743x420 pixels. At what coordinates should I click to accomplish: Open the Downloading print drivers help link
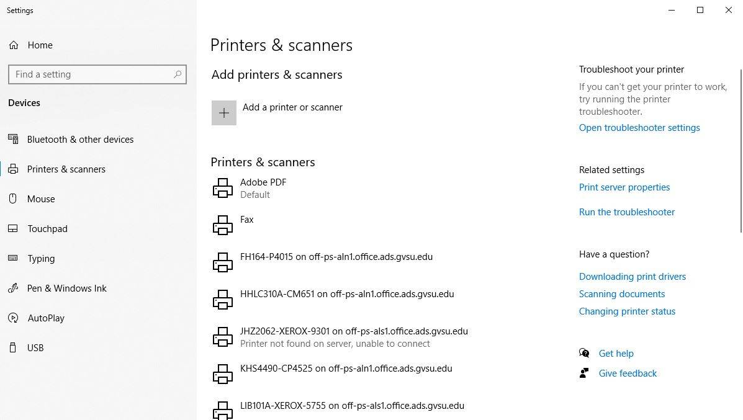tap(632, 276)
